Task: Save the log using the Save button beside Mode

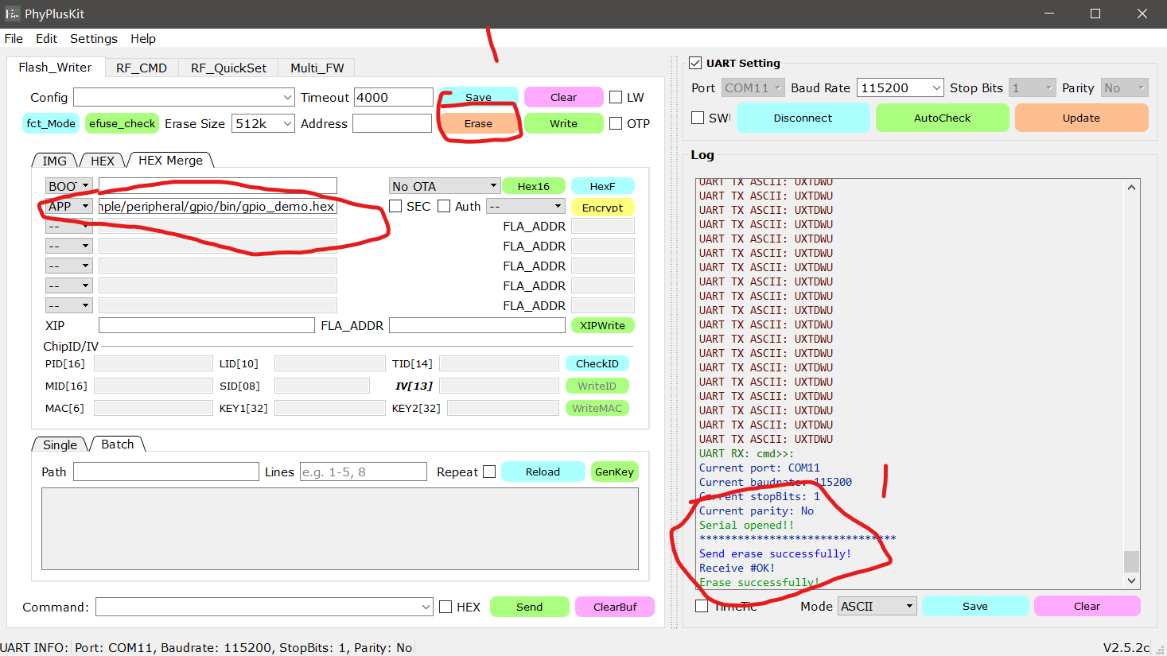Action: click(974, 606)
